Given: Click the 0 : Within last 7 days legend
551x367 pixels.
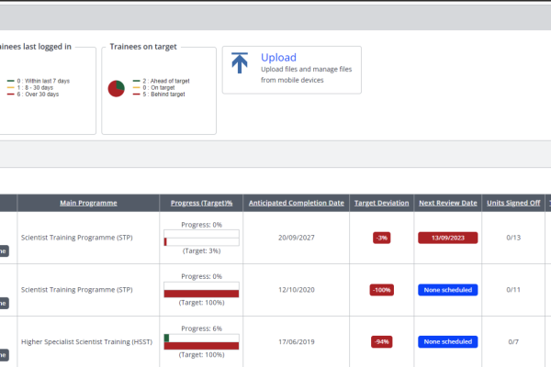Looking at the screenshot, I should point(39,81).
